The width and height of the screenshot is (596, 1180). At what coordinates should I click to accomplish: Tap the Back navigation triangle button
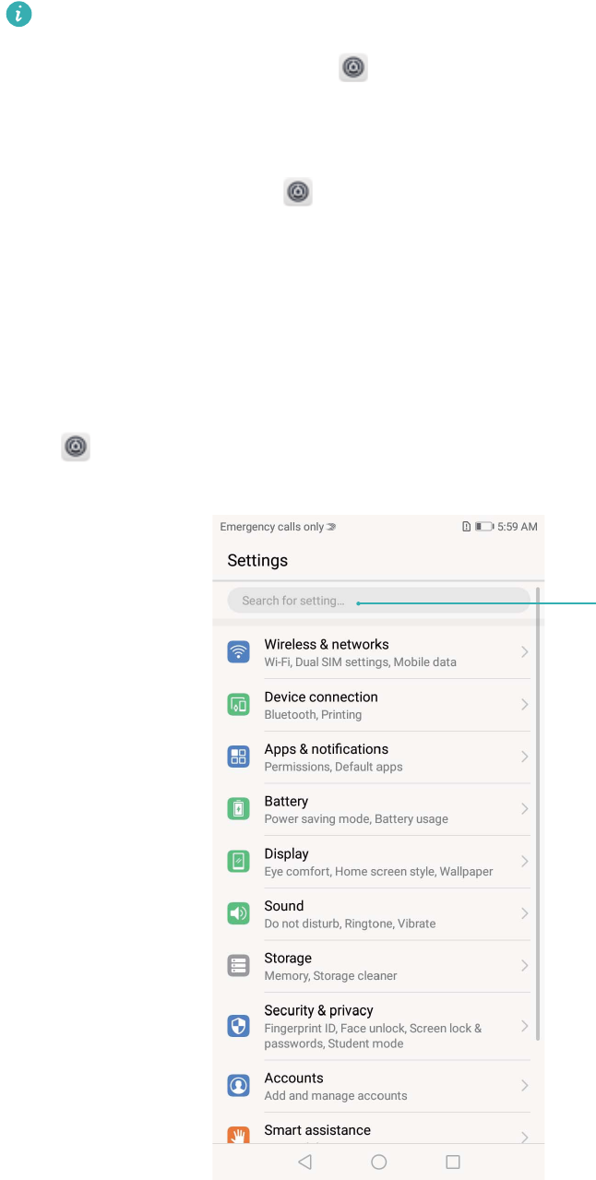(304, 1162)
